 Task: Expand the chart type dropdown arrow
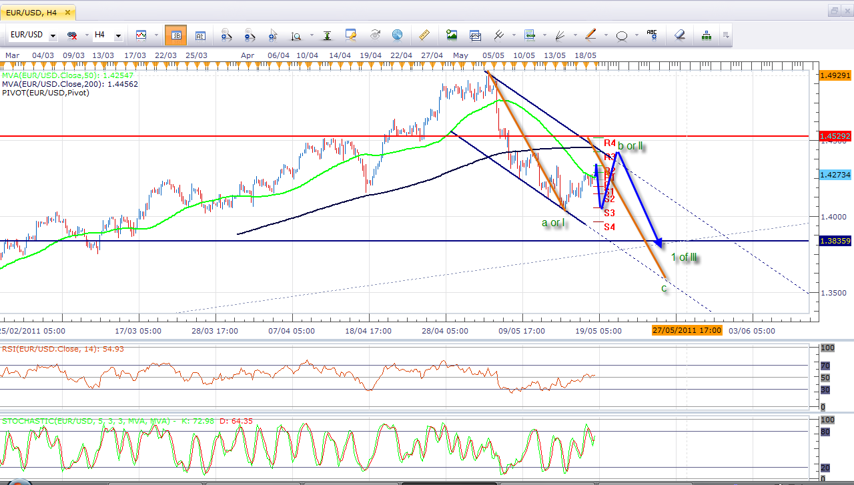point(155,35)
